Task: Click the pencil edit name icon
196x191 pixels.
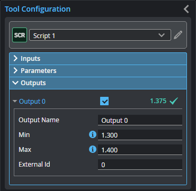Action: tap(178, 35)
